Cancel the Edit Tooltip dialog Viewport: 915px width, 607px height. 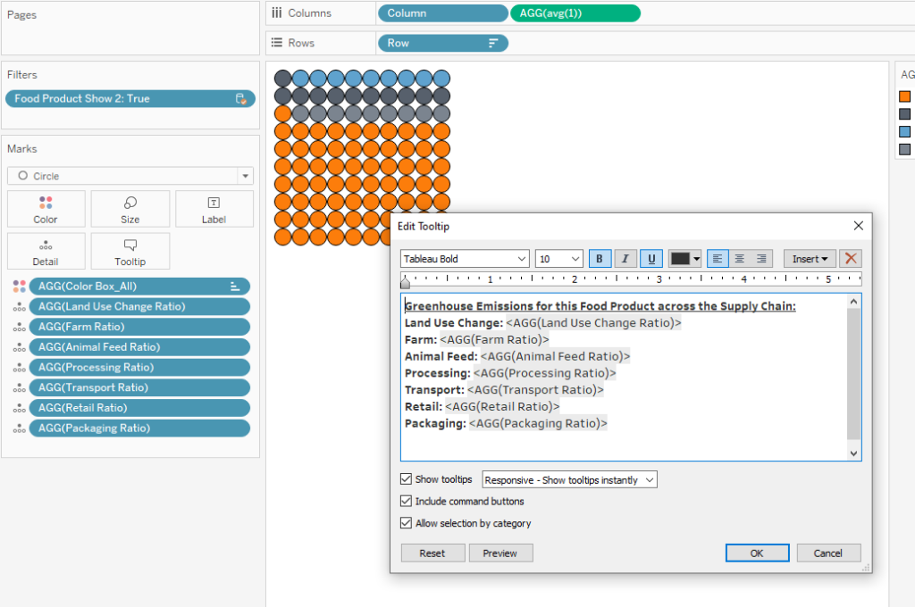828,553
